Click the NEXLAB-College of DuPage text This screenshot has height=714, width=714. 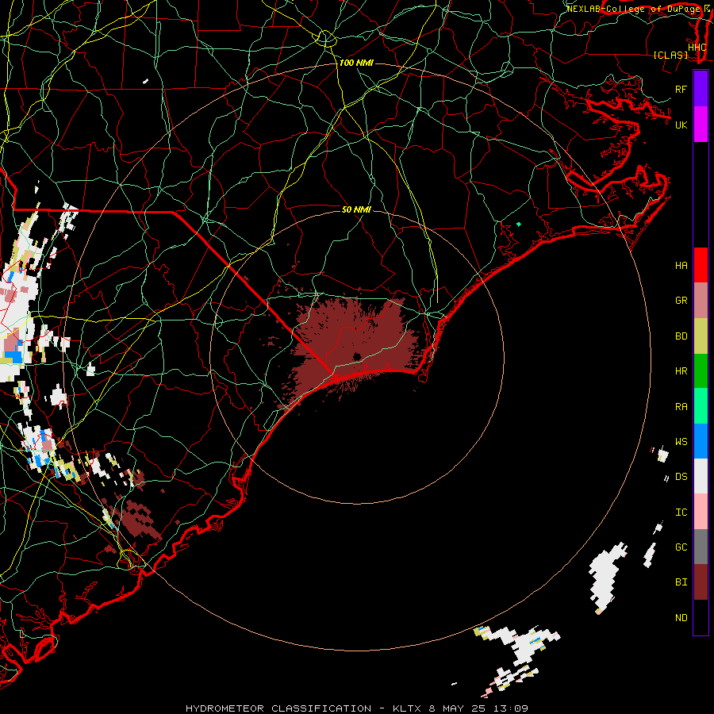[632, 9]
